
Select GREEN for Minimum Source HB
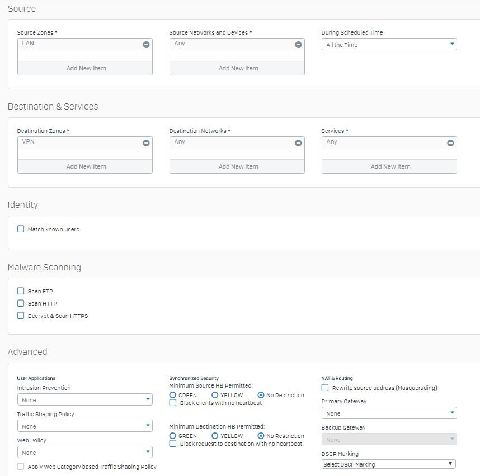tap(173, 395)
